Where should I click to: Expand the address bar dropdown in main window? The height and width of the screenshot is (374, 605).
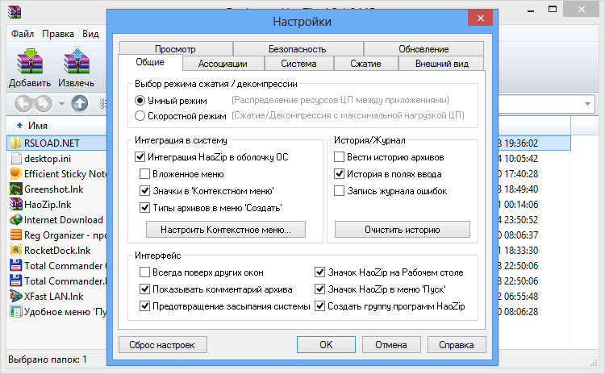point(587,104)
